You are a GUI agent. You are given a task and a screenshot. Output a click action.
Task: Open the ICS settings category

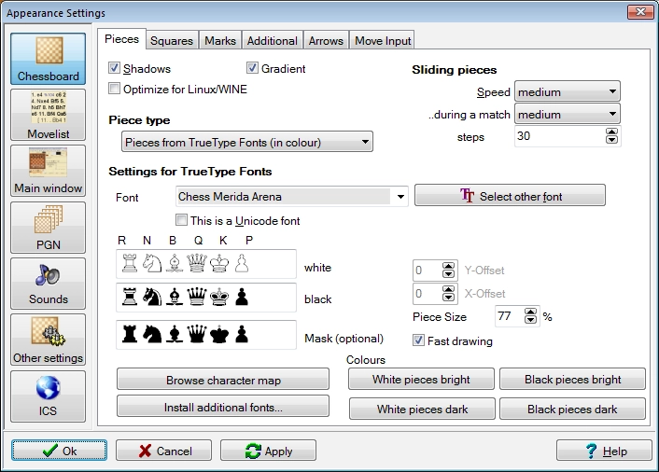[x=48, y=396]
